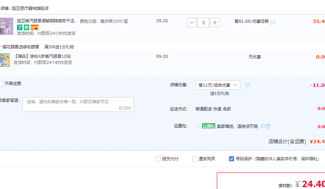Screen dimensions: 325x189
Task: Click the unit price 39.00
Action: 162,21
